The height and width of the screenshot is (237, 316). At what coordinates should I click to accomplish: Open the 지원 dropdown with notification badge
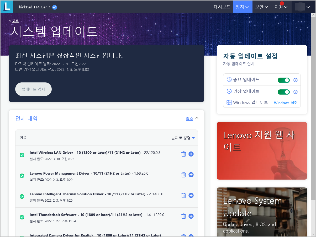click(281, 7)
